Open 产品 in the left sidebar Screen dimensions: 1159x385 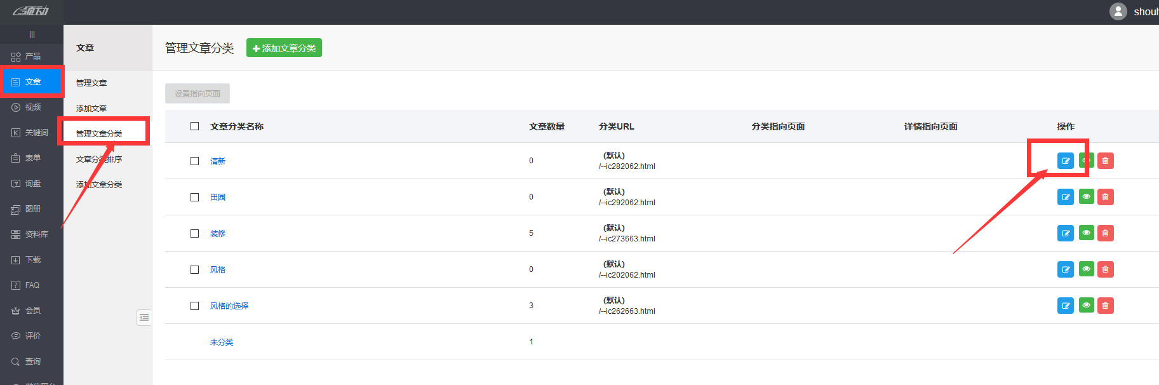pyautogui.click(x=32, y=57)
